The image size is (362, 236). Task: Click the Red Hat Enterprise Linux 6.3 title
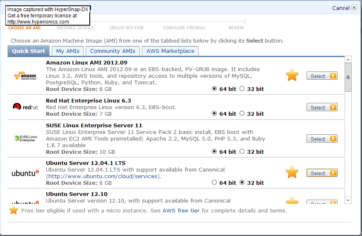89,100
